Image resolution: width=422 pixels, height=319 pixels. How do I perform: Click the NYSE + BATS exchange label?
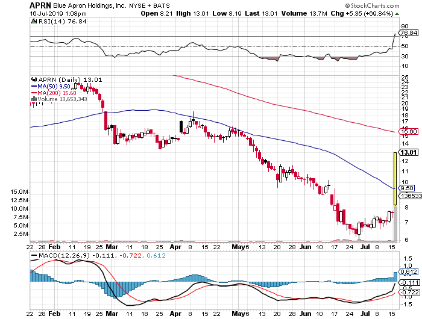(150, 5)
